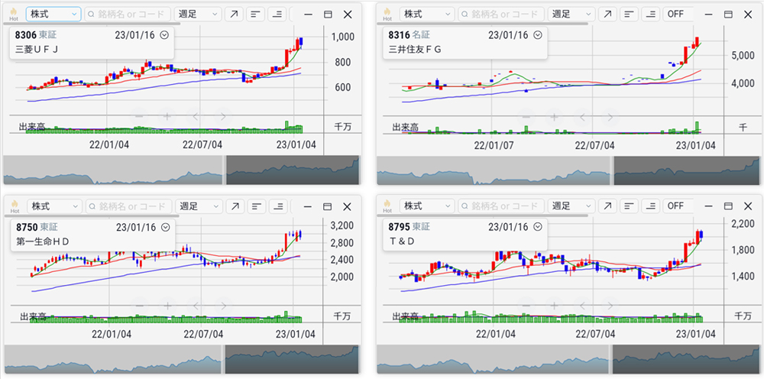Viewport: 764px width, 379px height.
Task: Click the overview range navigator under 三菱UFJ chart
Action: (181, 170)
